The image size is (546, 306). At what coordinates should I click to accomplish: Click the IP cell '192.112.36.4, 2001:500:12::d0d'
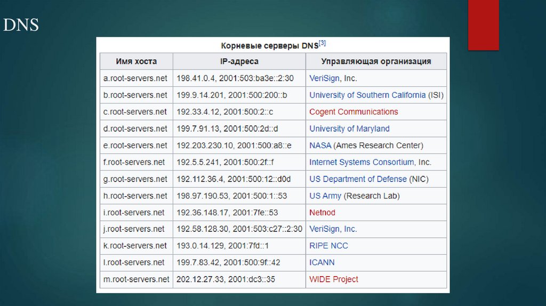click(239, 179)
